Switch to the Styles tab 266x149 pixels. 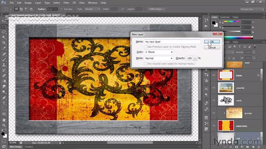236,17
